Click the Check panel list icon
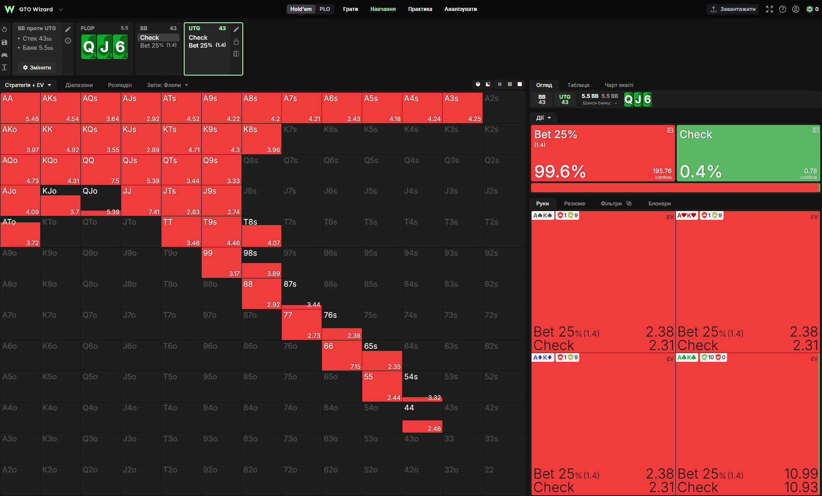The width and height of the screenshot is (822, 496). (815, 130)
